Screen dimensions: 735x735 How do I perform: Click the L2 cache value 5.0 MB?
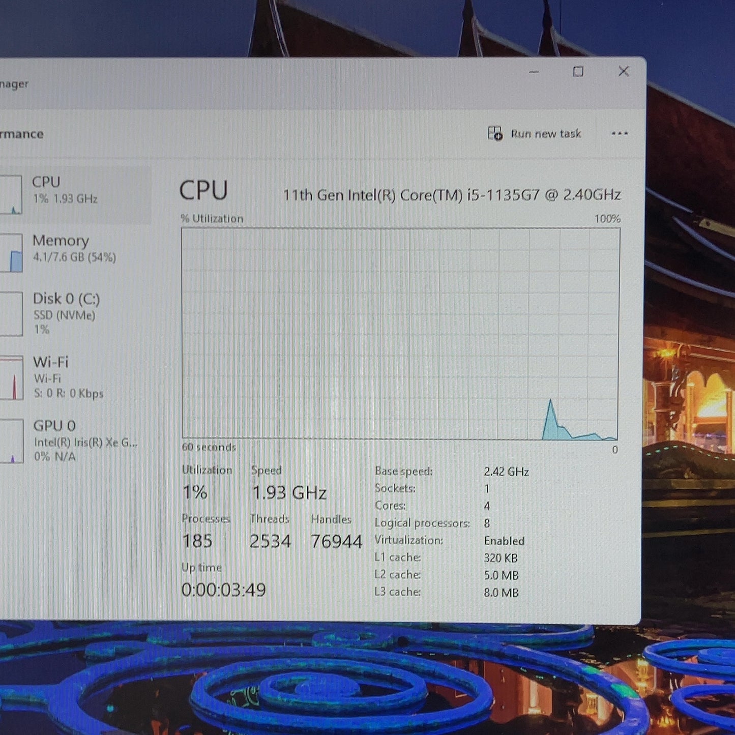point(501,575)
